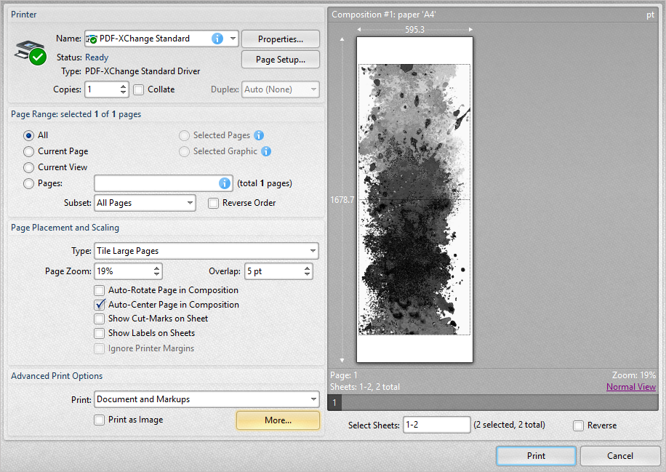This screenshot has height=472, width=666.
Task: Click the More button
Action: click(278, 420)
